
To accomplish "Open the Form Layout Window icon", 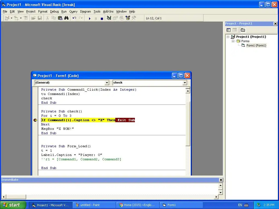I will pyautogui.click(x=122, y=18).
